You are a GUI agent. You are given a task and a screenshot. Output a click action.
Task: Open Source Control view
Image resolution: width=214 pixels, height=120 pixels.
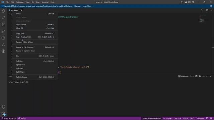click(3, 24)
